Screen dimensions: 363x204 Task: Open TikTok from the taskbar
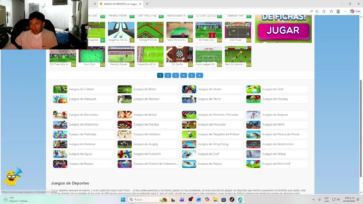pos(232,199)
